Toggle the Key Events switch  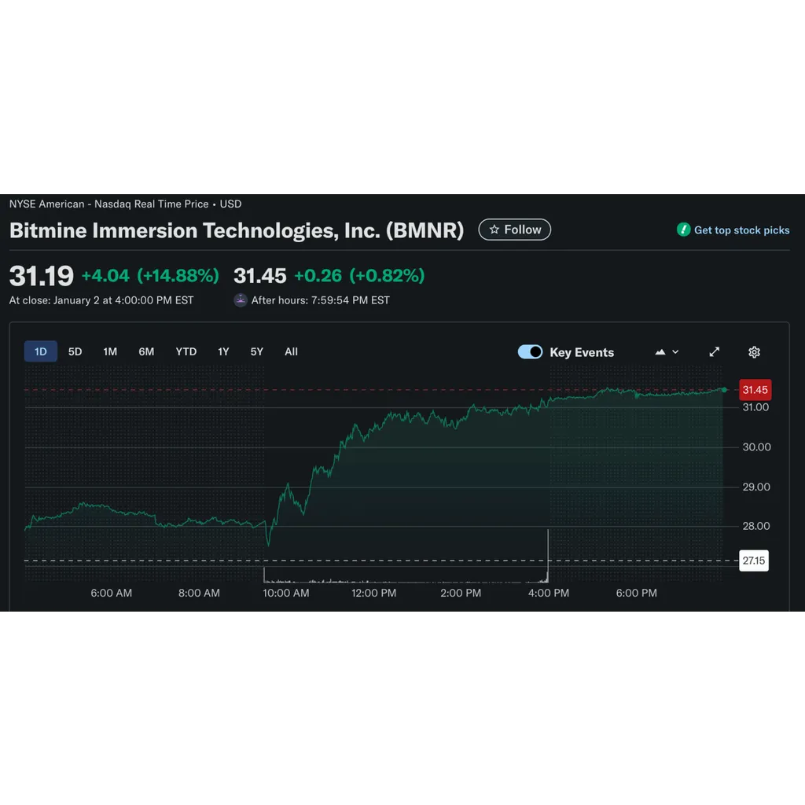(x=531, y=351)
